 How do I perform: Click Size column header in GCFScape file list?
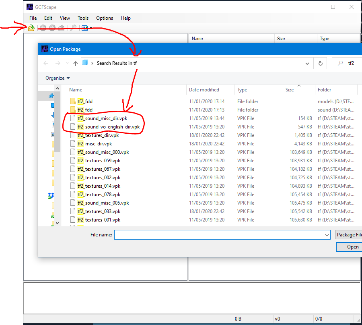coord(296,39)
